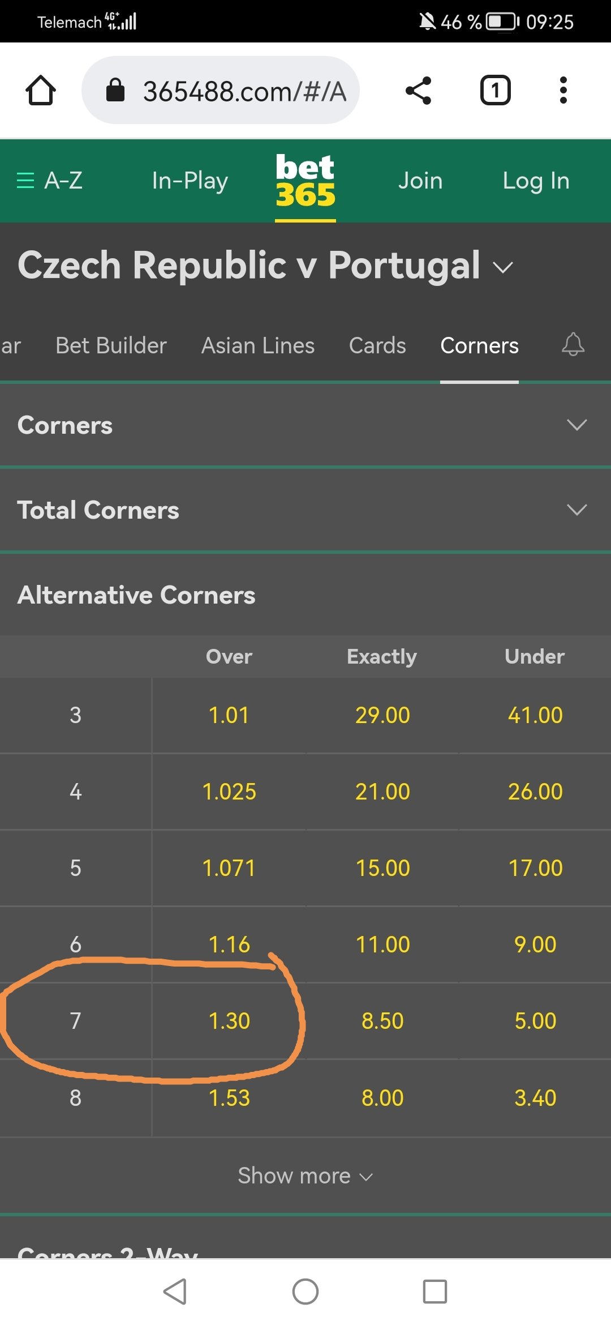Tap the Join link
The image size is (611, 1325).
(x=420, y=181)
